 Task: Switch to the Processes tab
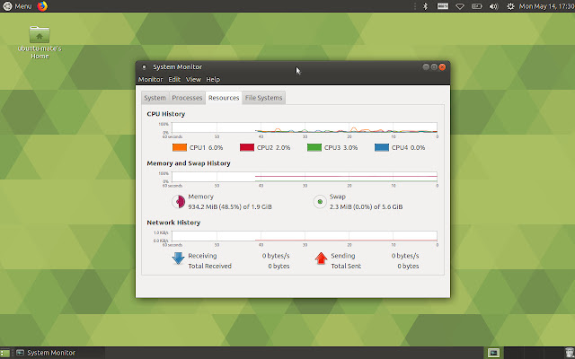(x=187, y=98)
